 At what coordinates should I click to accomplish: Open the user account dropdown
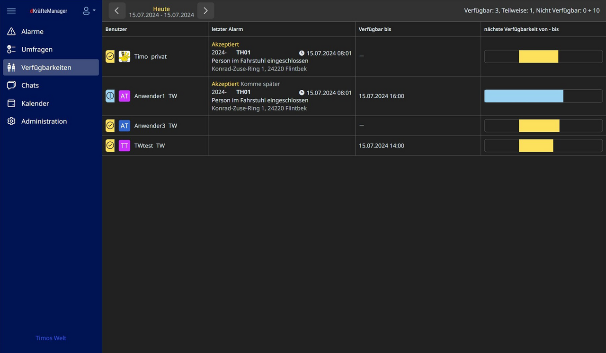89,11
